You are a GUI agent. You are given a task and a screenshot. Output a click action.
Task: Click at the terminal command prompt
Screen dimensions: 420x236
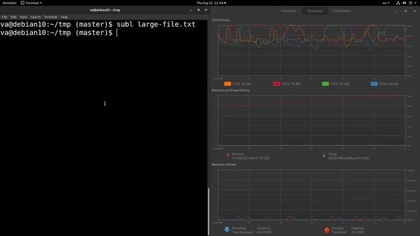point(117,33)
